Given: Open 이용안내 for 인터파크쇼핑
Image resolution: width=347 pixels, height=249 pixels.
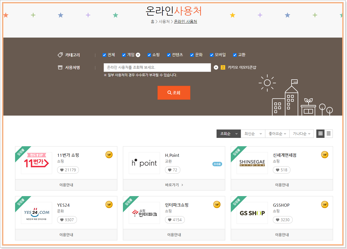Looking at the screenshot, I should point(174,235).
